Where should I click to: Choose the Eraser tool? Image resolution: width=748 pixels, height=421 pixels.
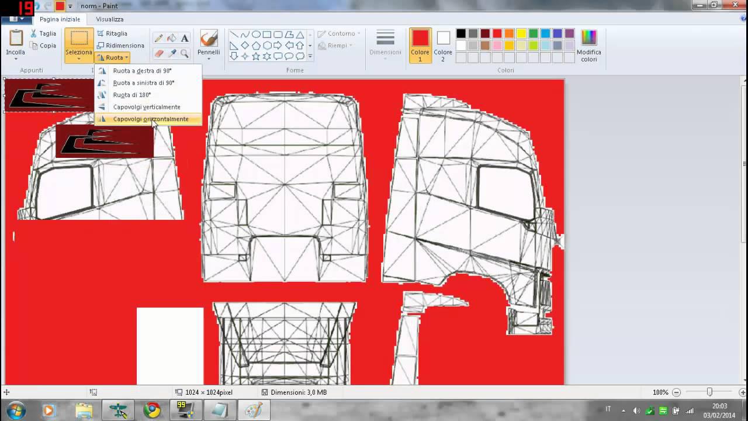coord(158,53)
